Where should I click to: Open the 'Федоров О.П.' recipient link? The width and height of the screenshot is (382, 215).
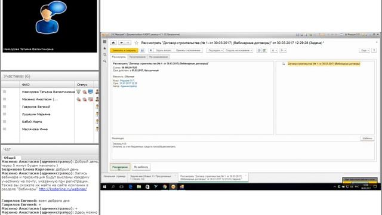tap(127, 81)
